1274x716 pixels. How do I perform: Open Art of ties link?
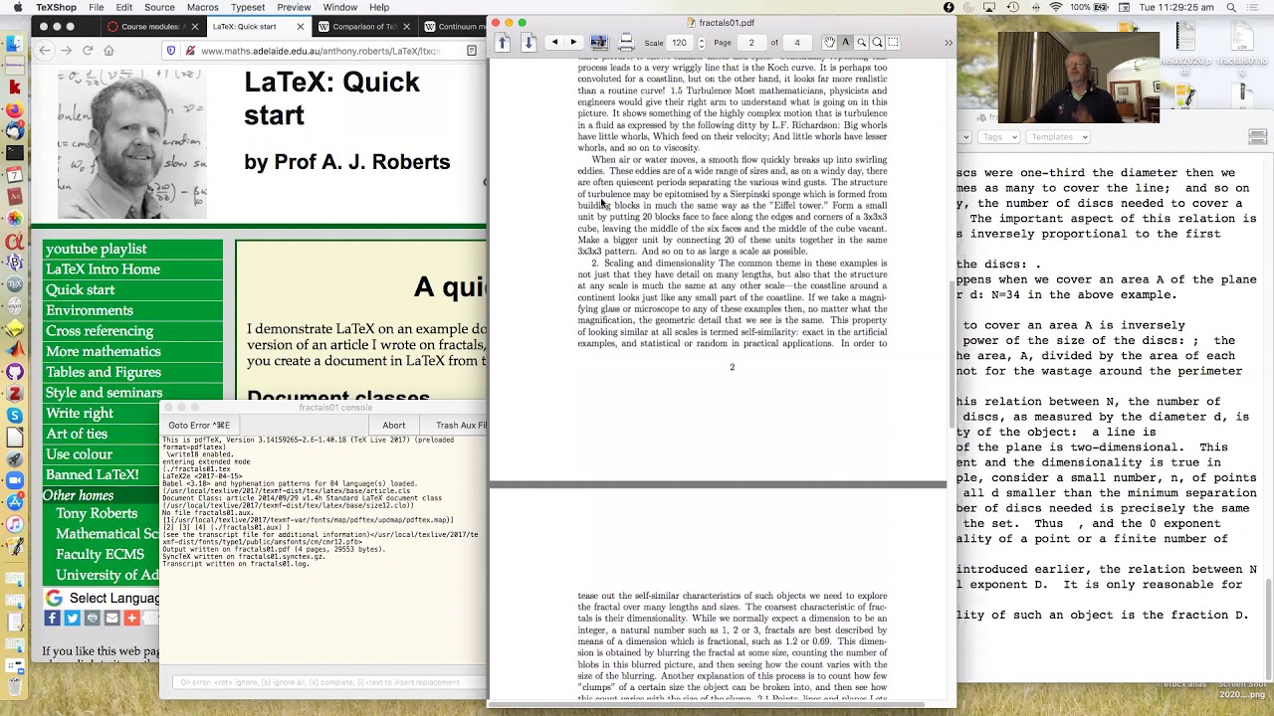pyautogui.click(x=76, y=434)
